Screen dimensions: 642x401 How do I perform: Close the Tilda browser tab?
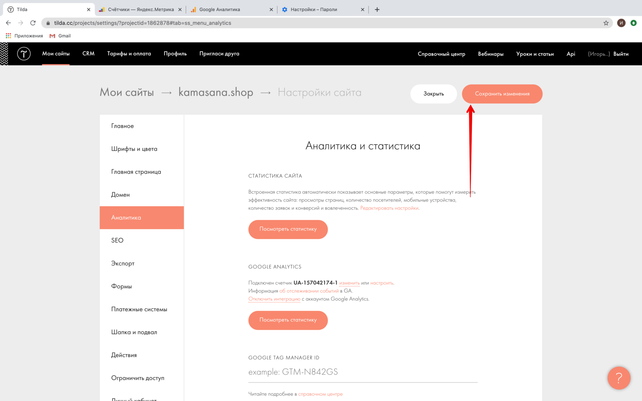coord(89,10)
